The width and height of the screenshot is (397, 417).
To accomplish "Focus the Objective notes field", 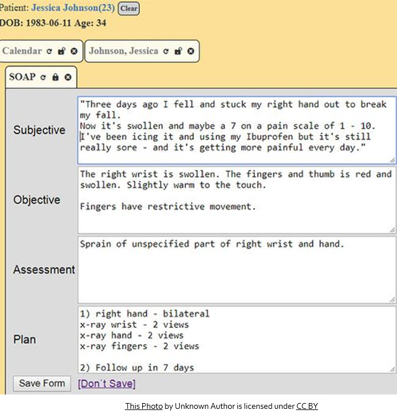I will pyautogui.click(x=237, y=200).
